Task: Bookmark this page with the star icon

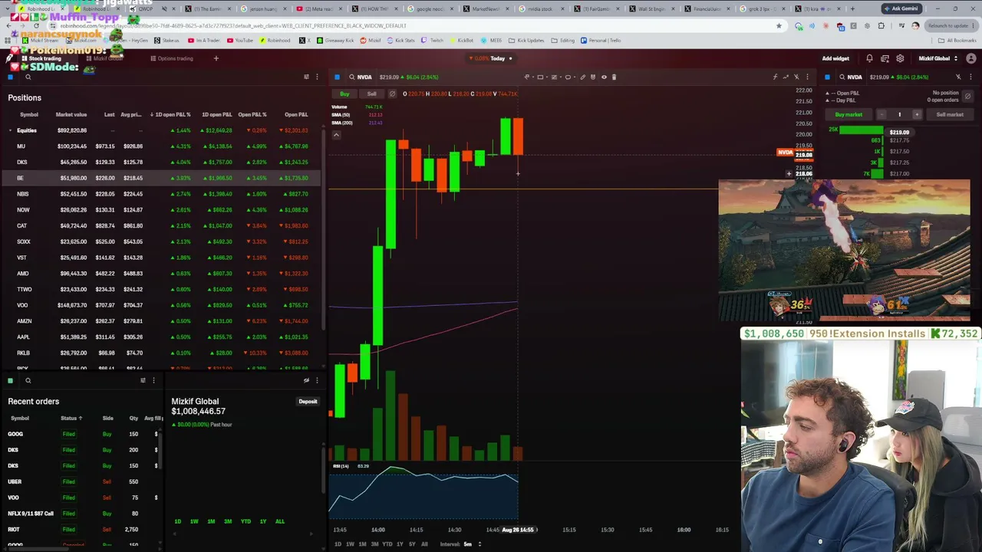Action: (x=779, y=25)
